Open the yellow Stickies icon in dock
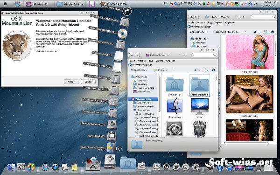Image resolution: width=280 pixels, height=175 pixels. 75,168
